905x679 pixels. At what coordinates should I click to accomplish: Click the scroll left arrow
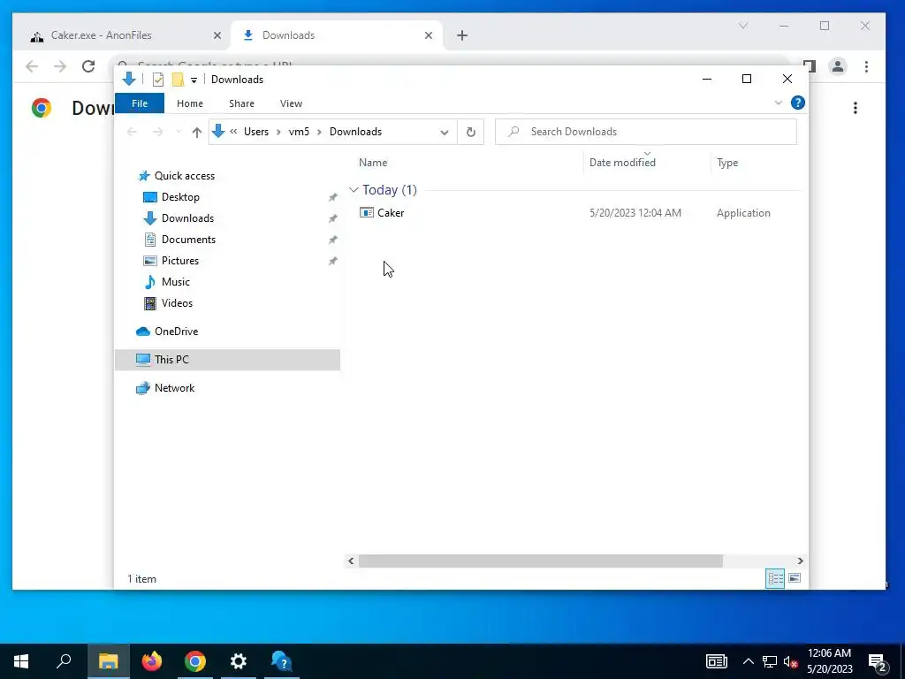coord(351,561)
